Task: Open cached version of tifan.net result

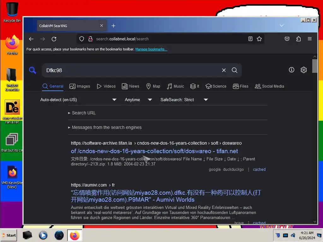Action: click(259, 170)
